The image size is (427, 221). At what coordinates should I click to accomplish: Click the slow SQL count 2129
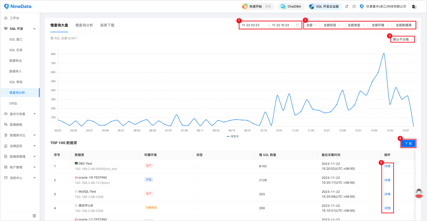click(263, 180)
